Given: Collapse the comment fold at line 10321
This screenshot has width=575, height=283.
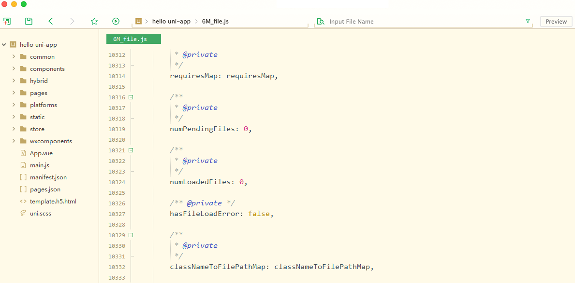Looking at the screenshot, I should coord(131,150).
